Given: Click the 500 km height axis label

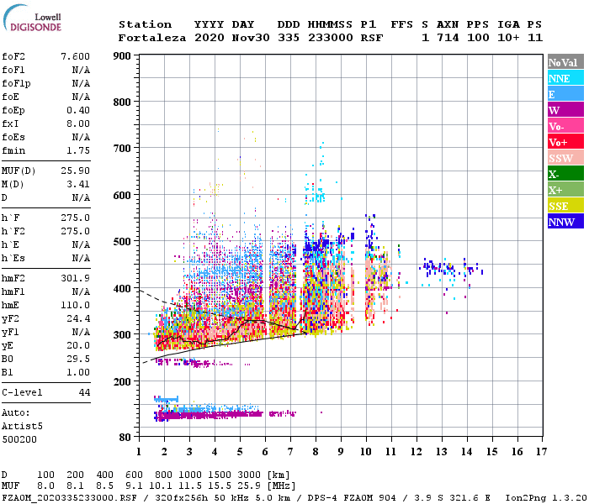Looking at the screenshot, I should (x=122, y=242).
